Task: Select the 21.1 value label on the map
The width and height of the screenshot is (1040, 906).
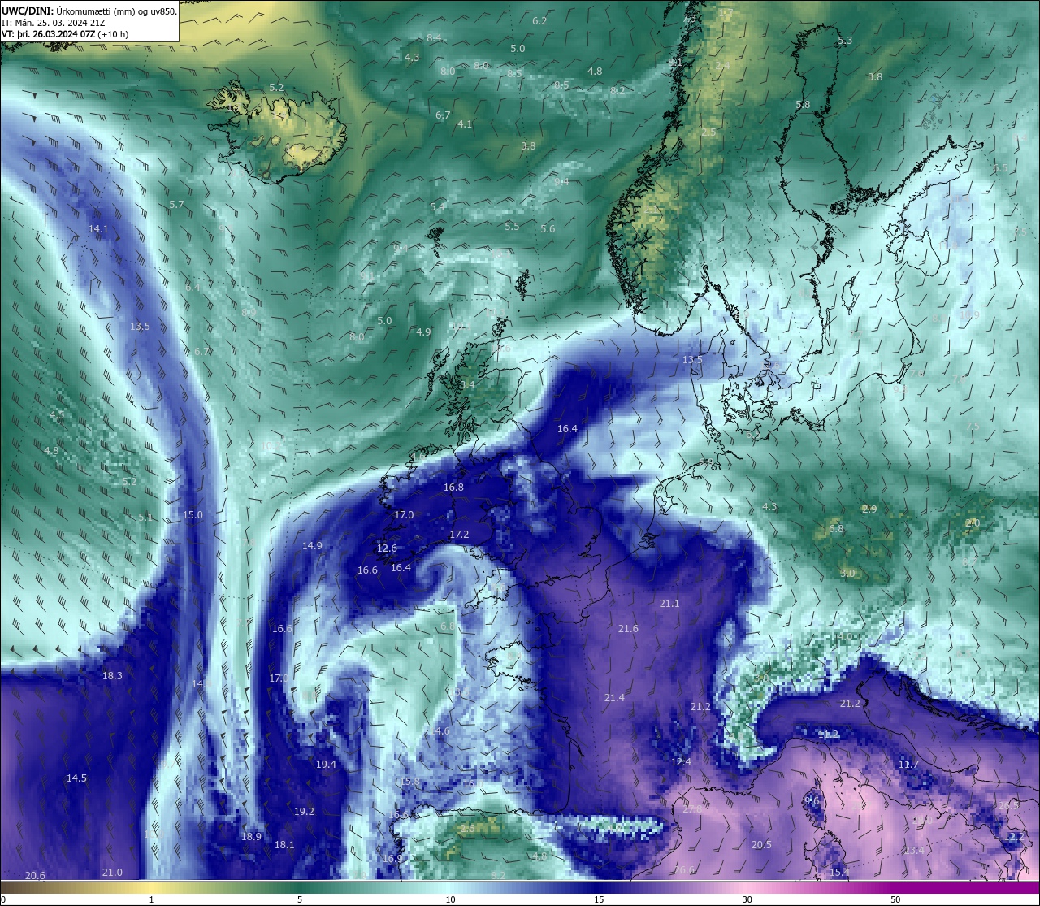Action: 669,604
